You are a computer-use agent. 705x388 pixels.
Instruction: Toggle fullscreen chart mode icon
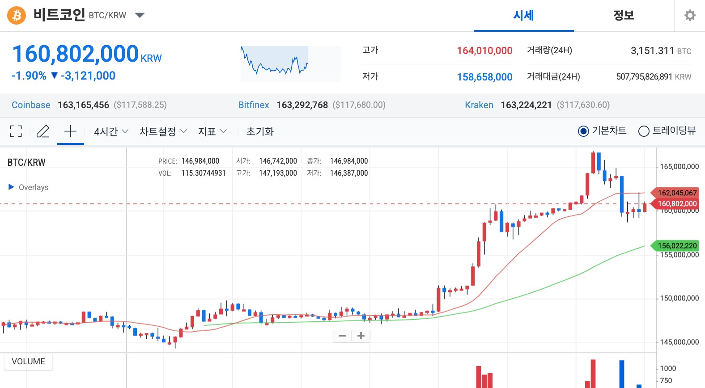[x=16, y=131]
